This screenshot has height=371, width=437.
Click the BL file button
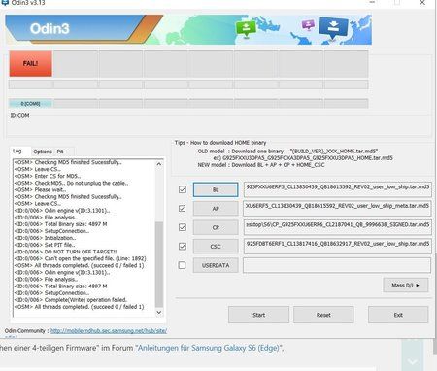click(x=216, y=189)
